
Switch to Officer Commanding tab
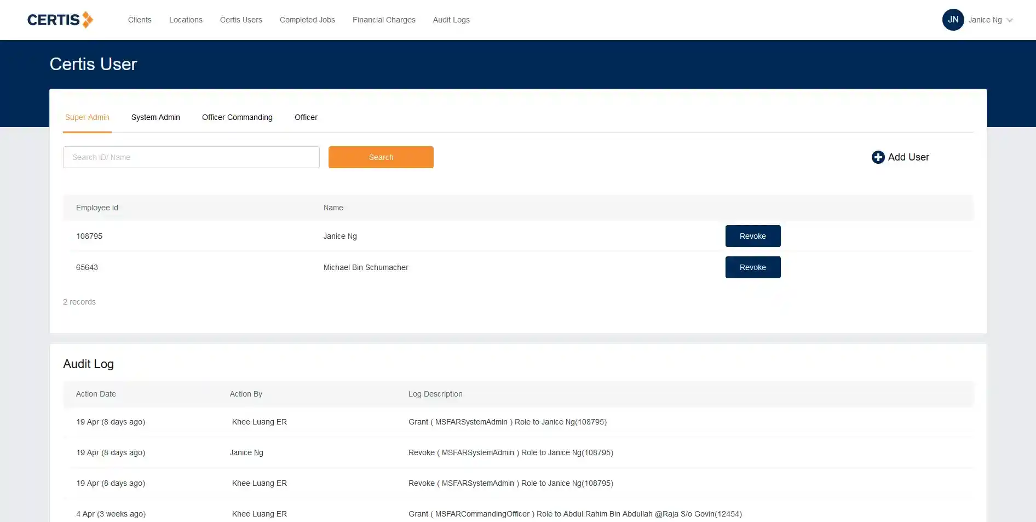coord(237,117)
